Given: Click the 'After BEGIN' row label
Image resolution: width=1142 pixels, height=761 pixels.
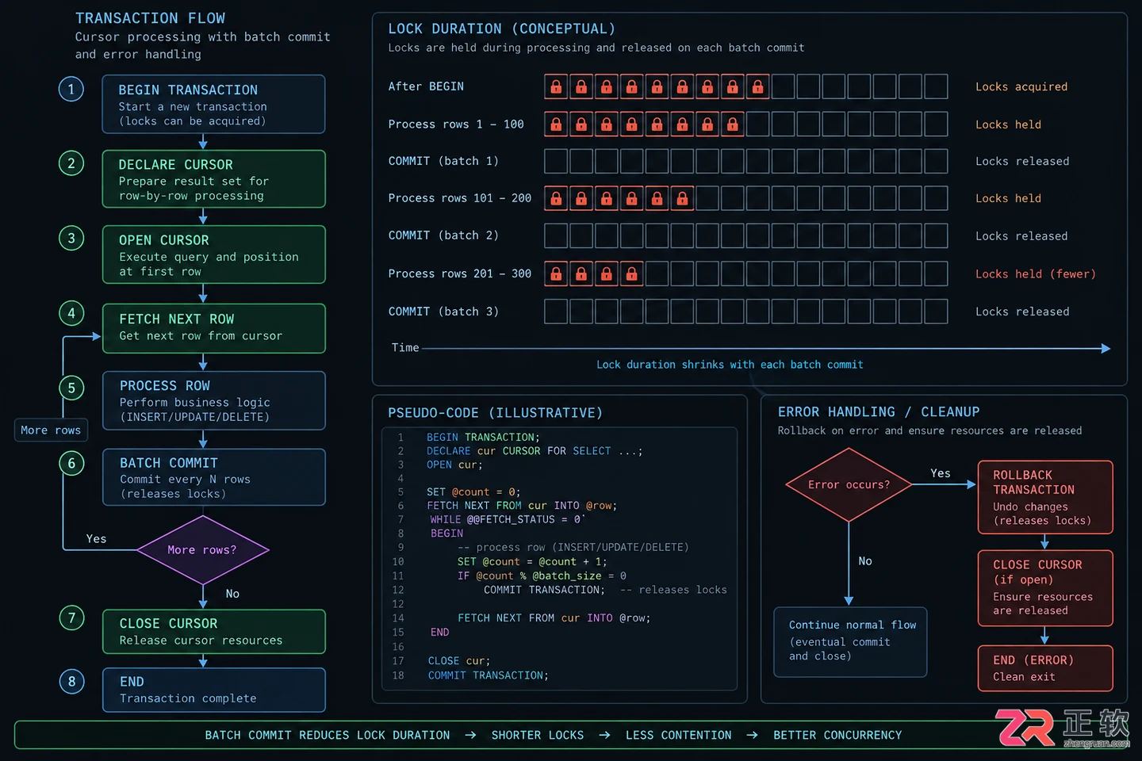Looking at the screenshot, I should tap(426, 86).
